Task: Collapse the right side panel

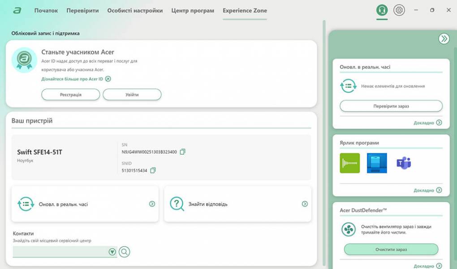Action: tap(444, 39)
